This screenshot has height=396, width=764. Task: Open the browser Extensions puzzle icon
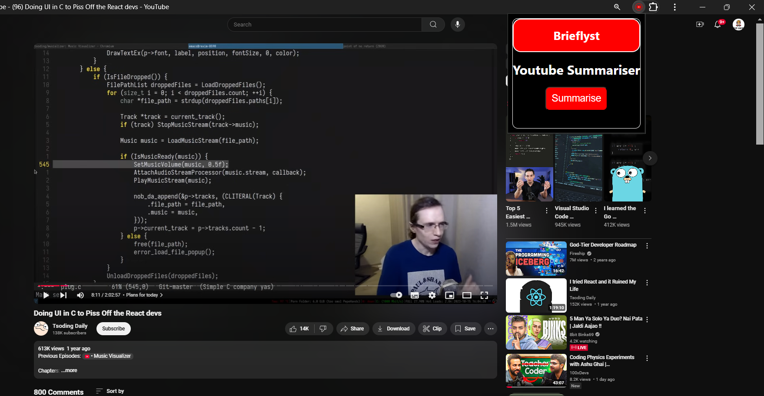(x=653, y=7)
